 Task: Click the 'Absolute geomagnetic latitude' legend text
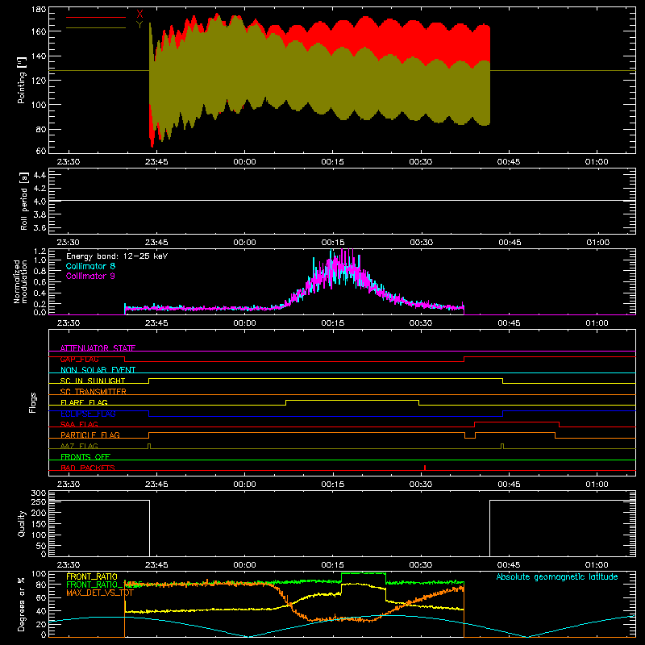point(557,576)
